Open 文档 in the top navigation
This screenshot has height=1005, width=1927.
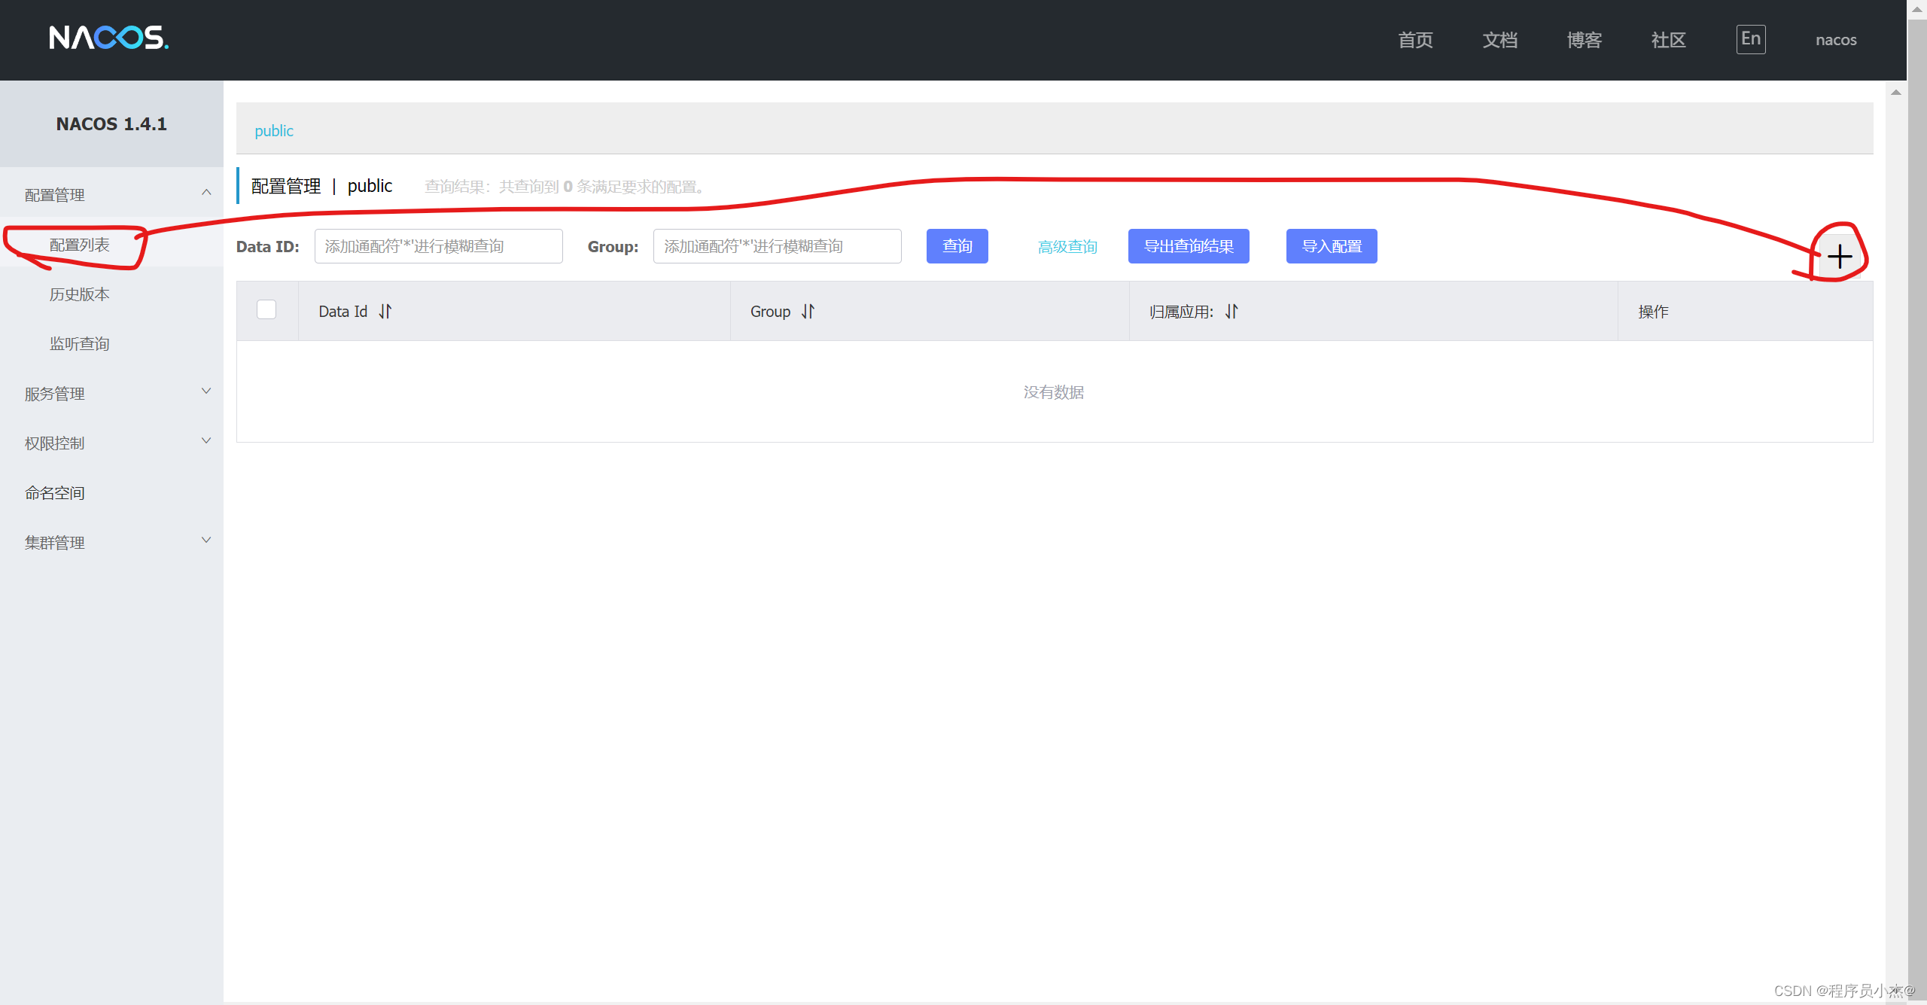[x=1499, y=40]
